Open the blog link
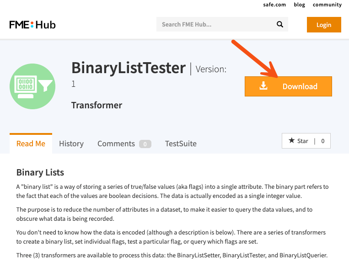349x261 pixels. pyautogui.click(x=299, y=5)
